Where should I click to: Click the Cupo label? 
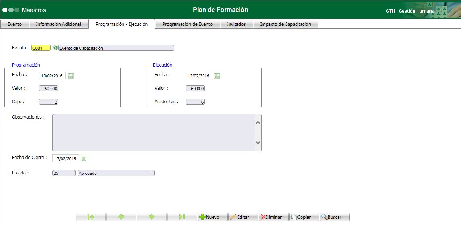(18, 102)
